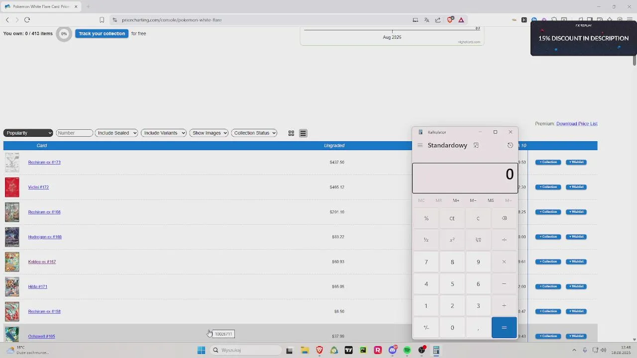
Task: Open the Brave Rewards triangle icon
Action: coord(461,20)
